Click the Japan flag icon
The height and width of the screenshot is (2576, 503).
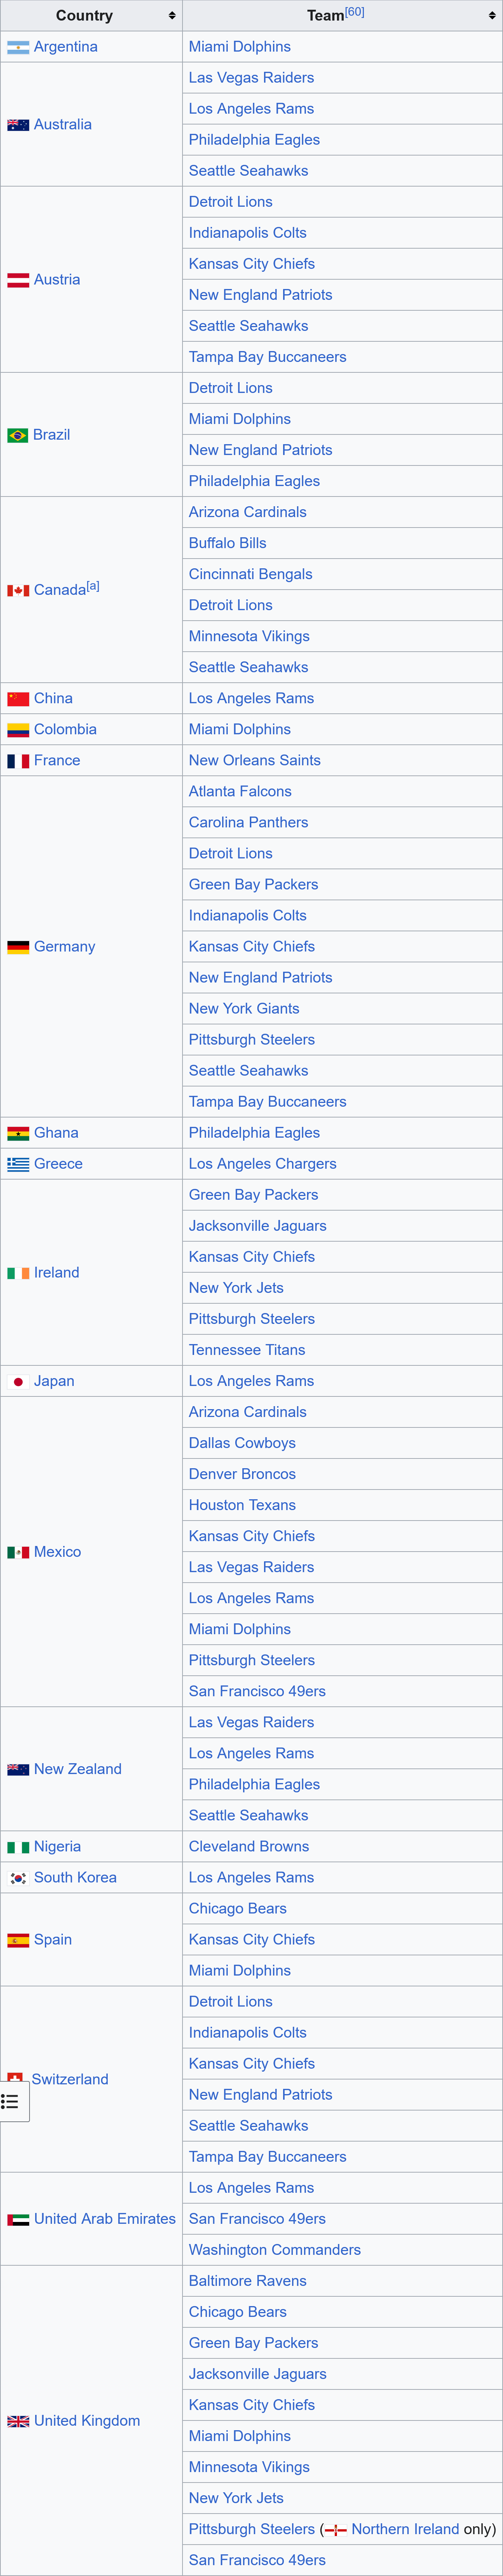tap(18, 1381)
